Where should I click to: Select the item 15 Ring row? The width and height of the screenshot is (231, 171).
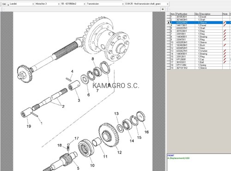coord(200,57)
